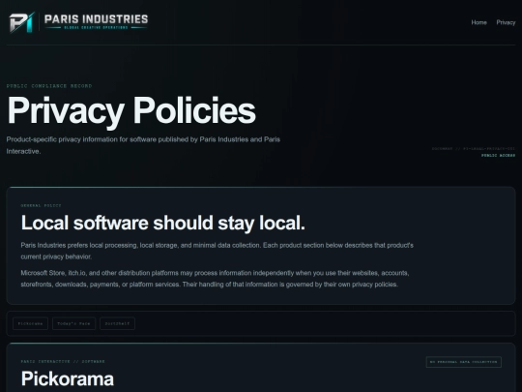Screen dimensions: 522x392
Task: Jump to the Pickorama section chip
Action: tap(30, 323)
